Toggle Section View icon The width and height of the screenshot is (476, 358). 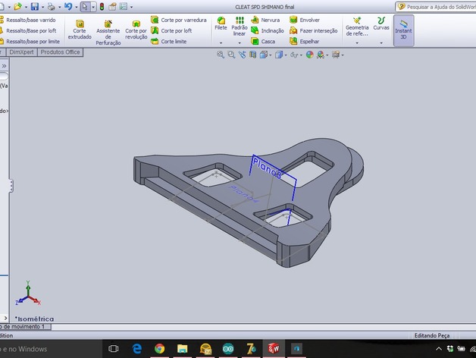click(x=252, y=55)
